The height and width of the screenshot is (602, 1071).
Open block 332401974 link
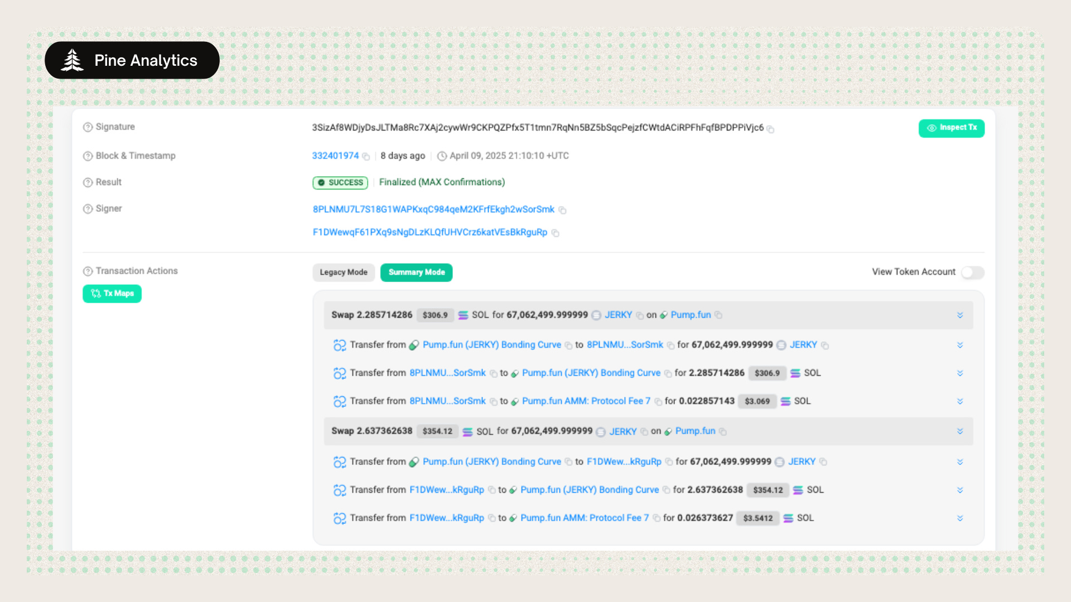335,156
